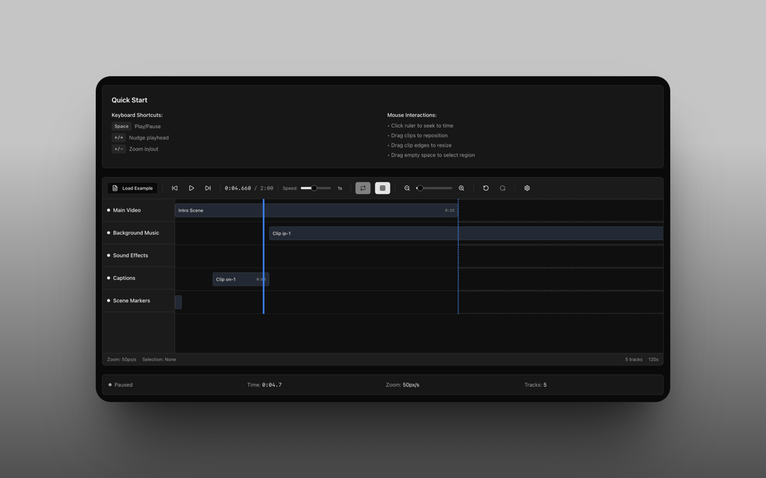Click the 'Time: 0:04.7' status readout
Image resolution: width=766 pixels, height=478 pixels.
pyautogui.click(x=265, y=385)
